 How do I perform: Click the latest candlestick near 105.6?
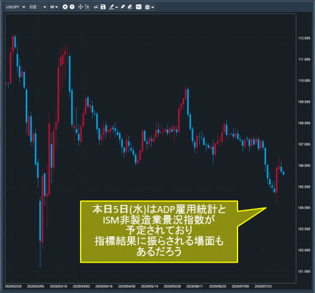(283, 173)
